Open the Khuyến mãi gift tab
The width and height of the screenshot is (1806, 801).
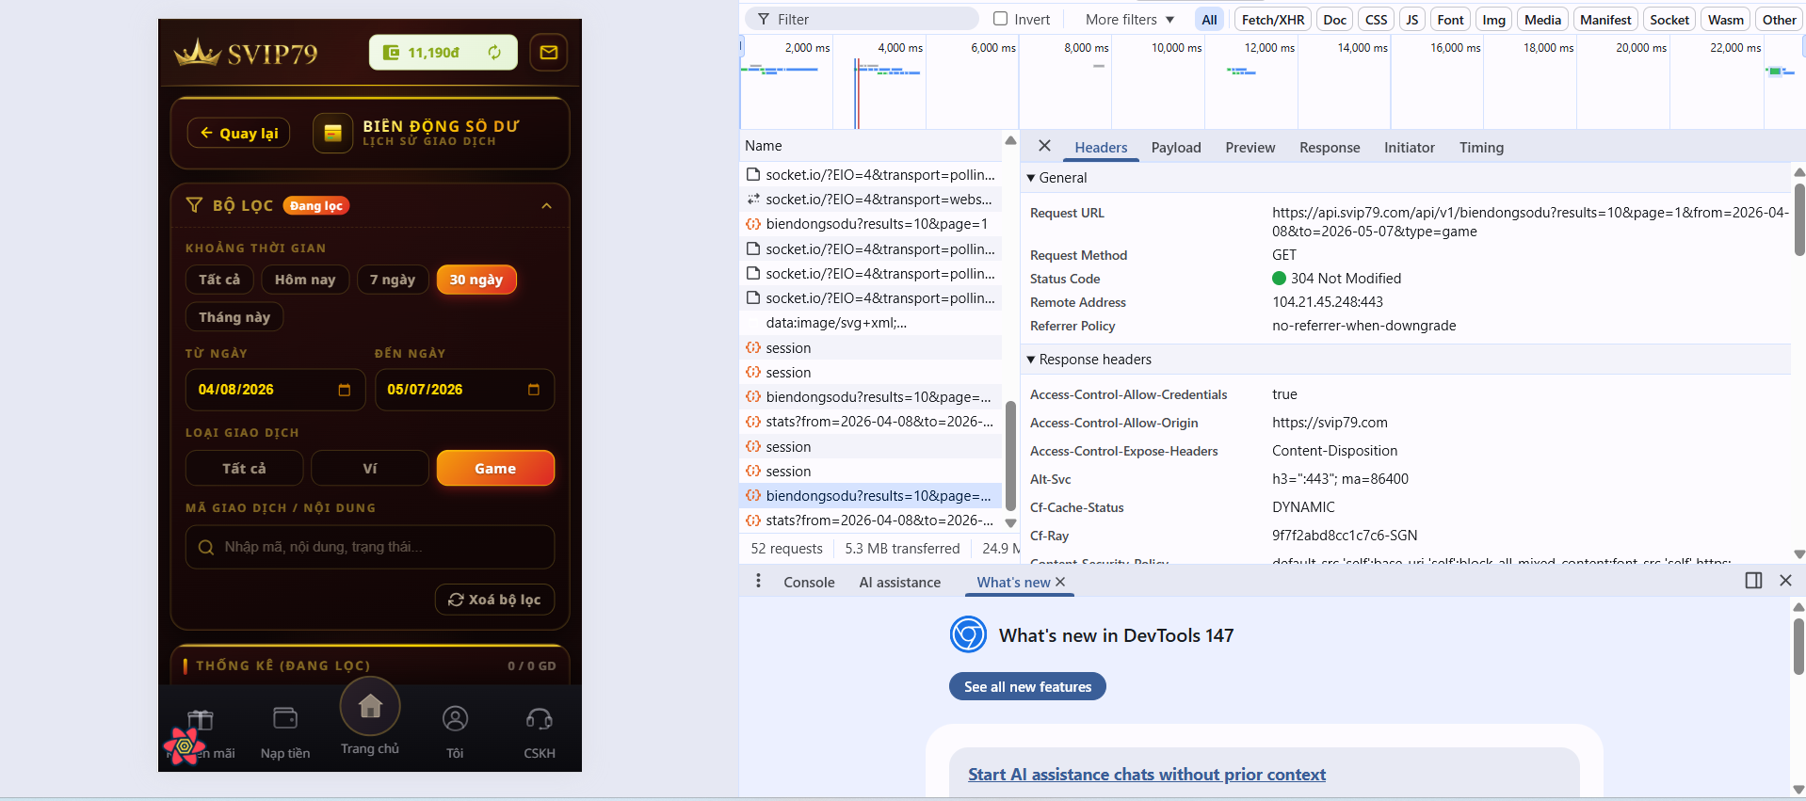201,733
